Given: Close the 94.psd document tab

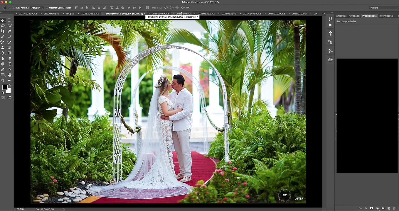Looking at the screenshot, I should (63, 13).
